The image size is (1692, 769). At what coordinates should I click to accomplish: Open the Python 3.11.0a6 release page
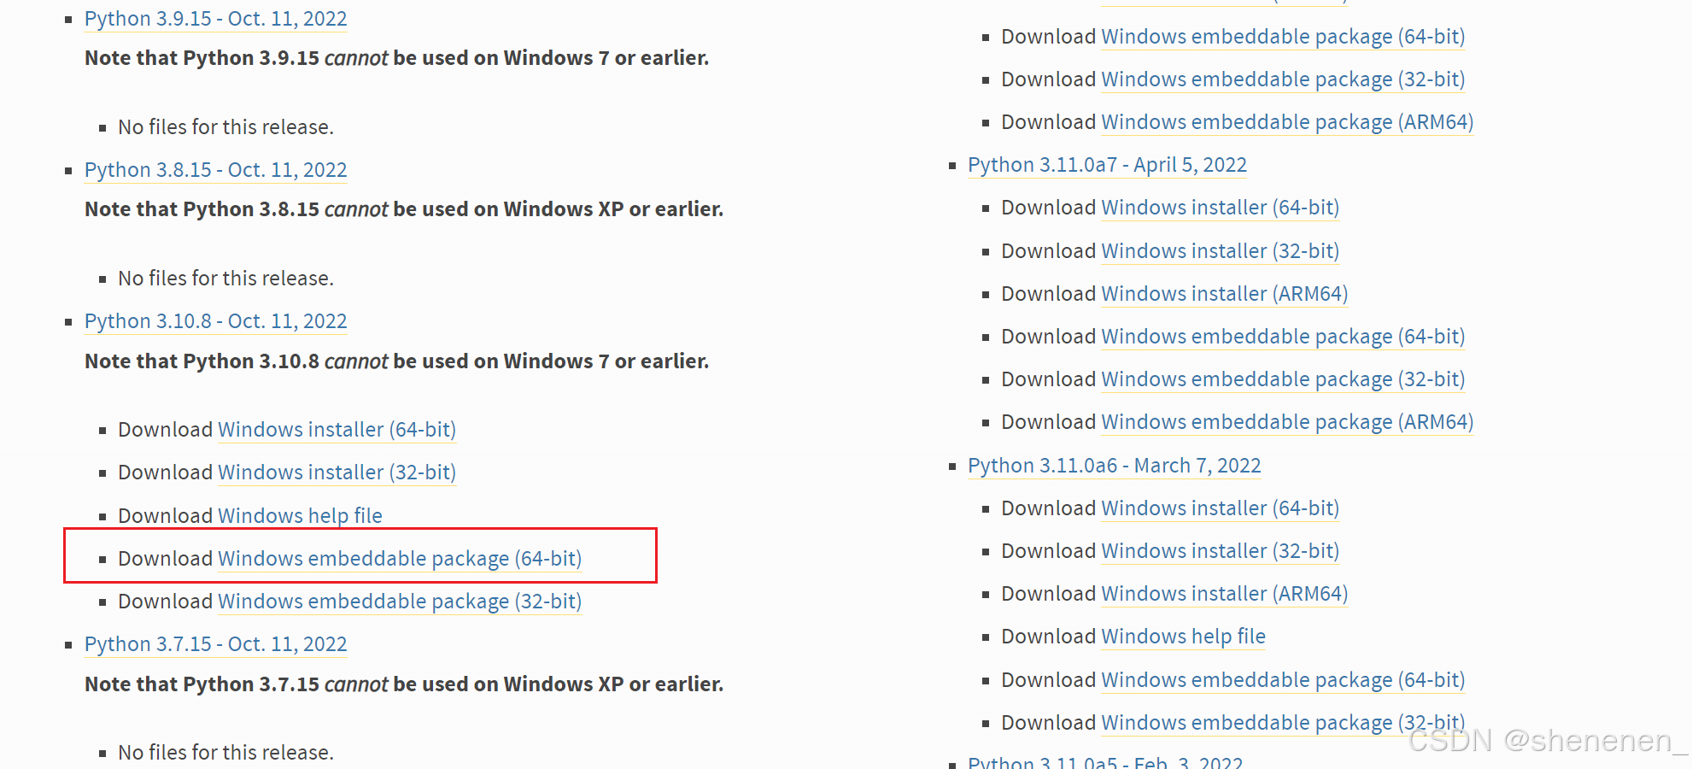click(x=1114, y=466)
